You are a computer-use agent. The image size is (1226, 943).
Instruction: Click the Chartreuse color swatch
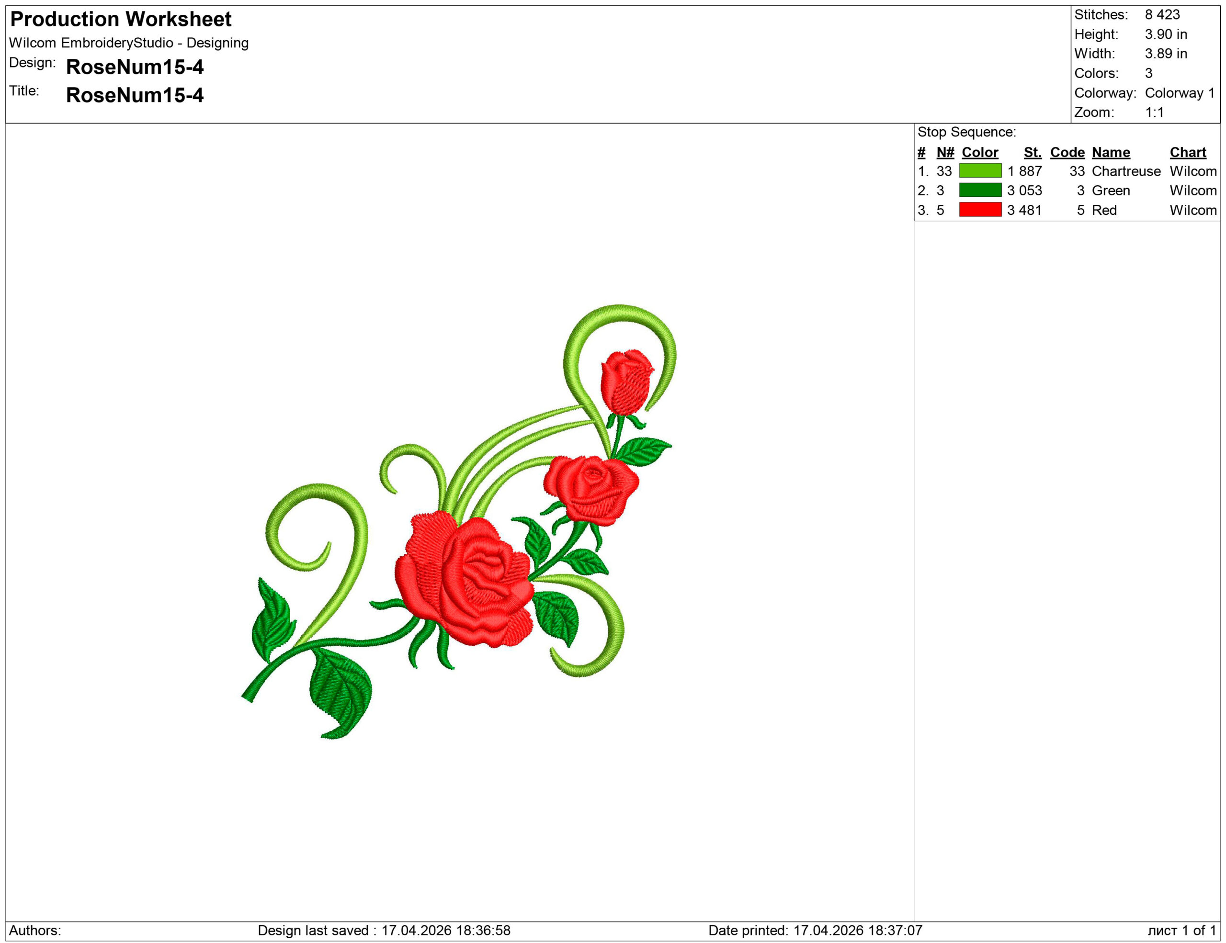(x=980, y=170)
